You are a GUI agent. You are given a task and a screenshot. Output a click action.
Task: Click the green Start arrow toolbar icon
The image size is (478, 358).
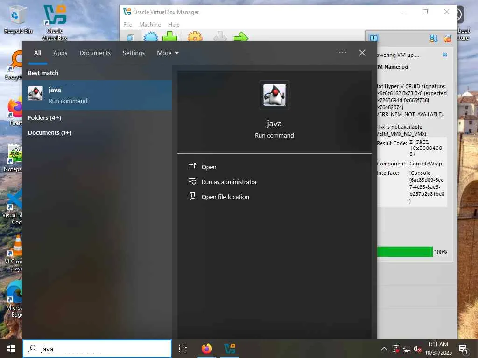click(x=241, y=37)
